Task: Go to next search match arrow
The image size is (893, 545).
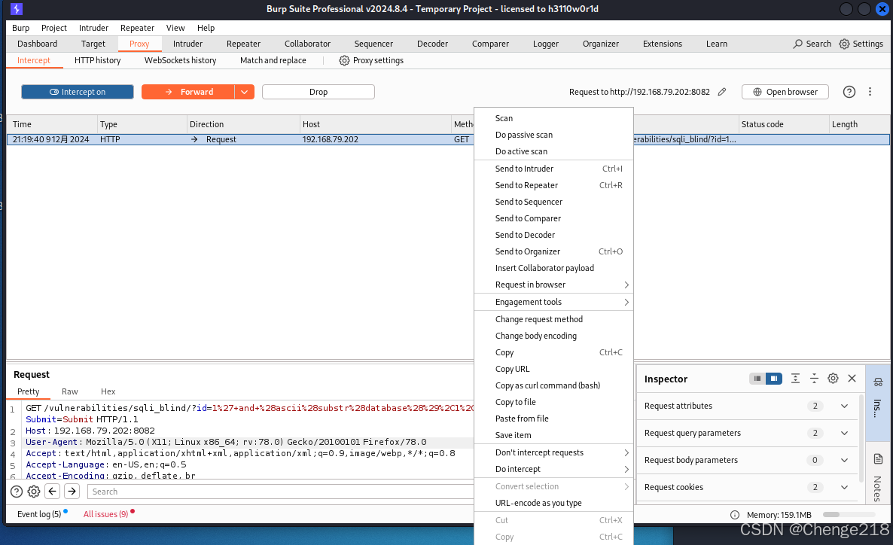Action: (x=72, y=491)
